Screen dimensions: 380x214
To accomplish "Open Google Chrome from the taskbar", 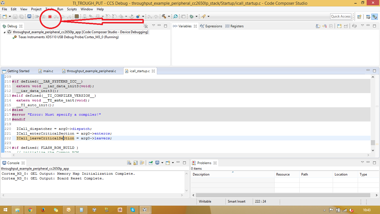I will tap(30, 210).
